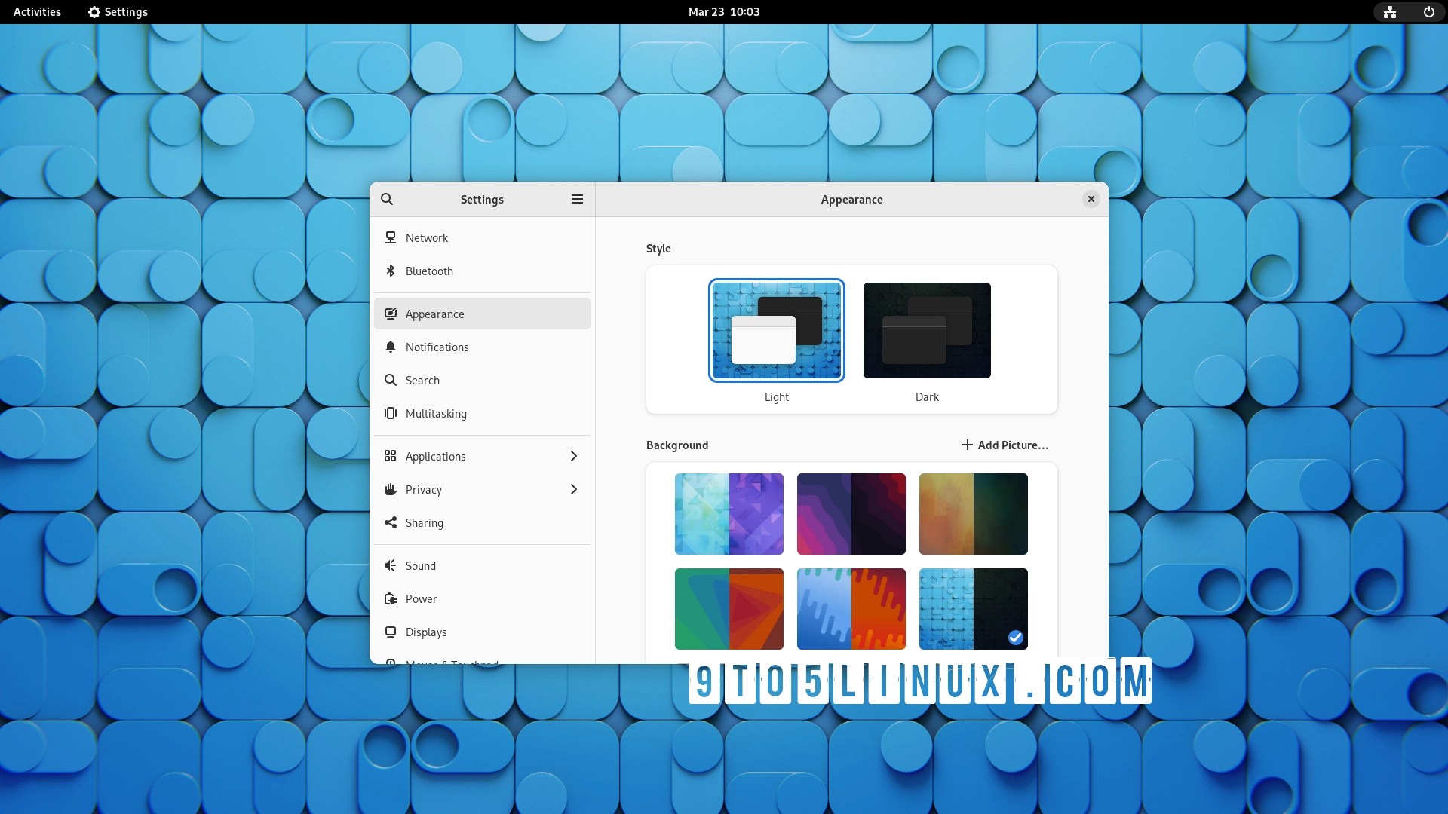
Task: Open the Power settings panel
Action: 421,598
